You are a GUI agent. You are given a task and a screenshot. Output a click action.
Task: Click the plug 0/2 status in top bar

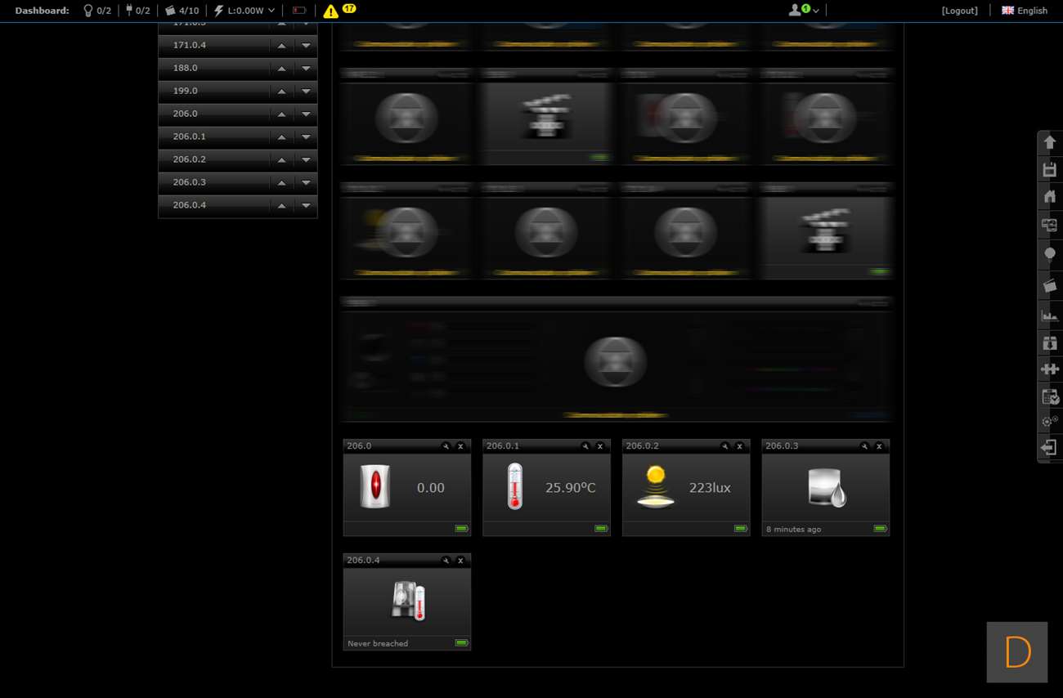coord(137,11)
